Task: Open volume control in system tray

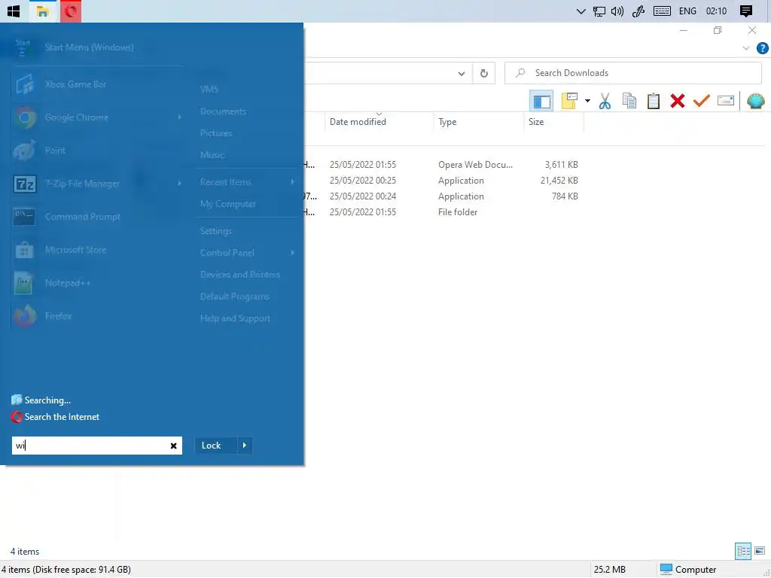Action: click(617, 11)
